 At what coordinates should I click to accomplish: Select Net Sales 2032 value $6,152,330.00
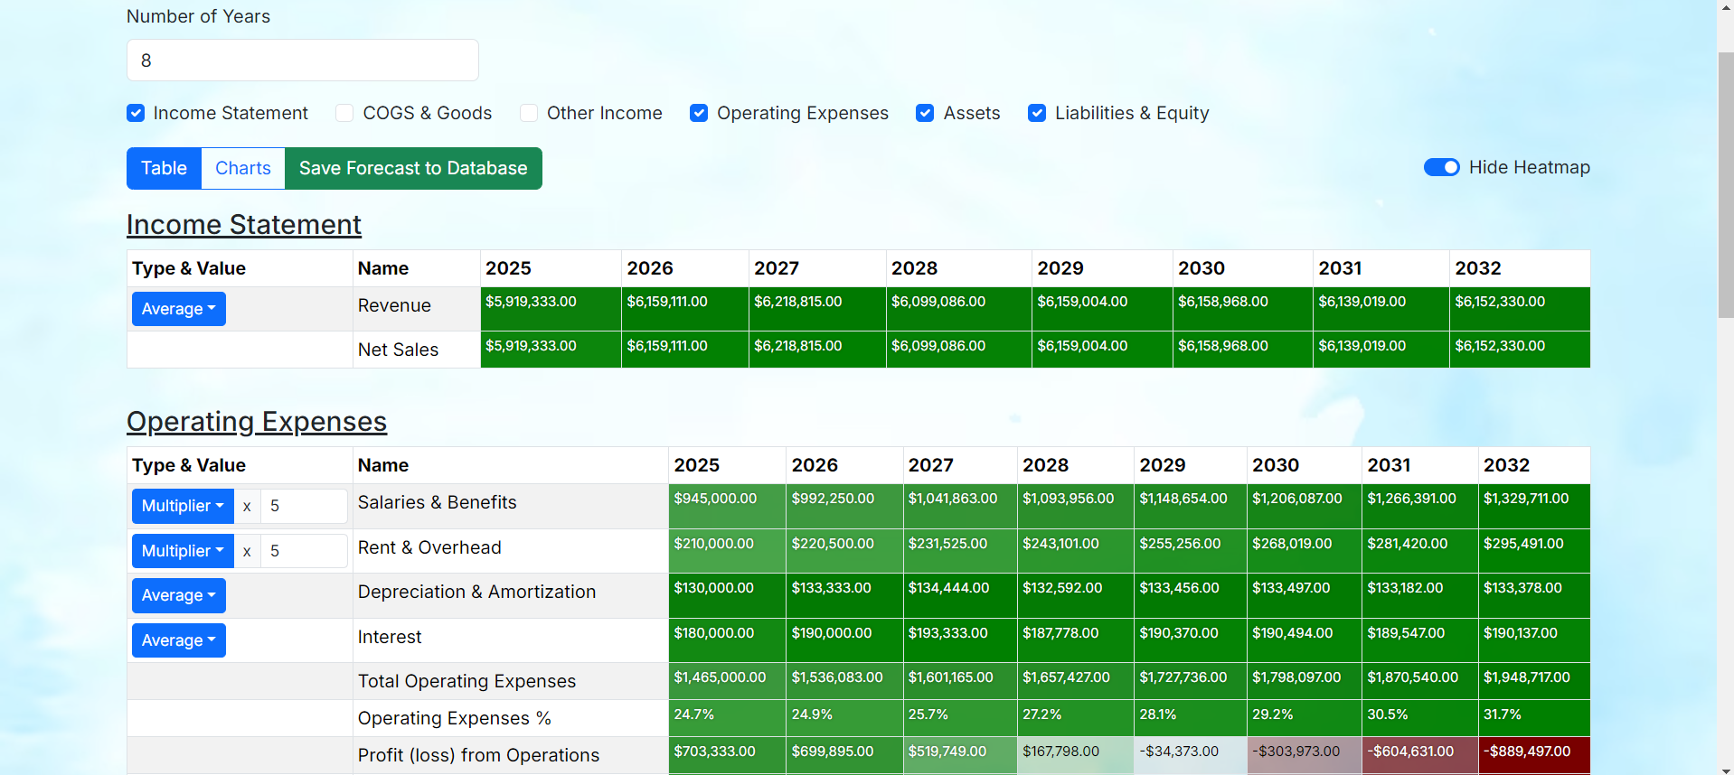[1520, 349]
